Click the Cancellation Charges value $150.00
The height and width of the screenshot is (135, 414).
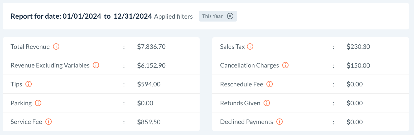358,65
